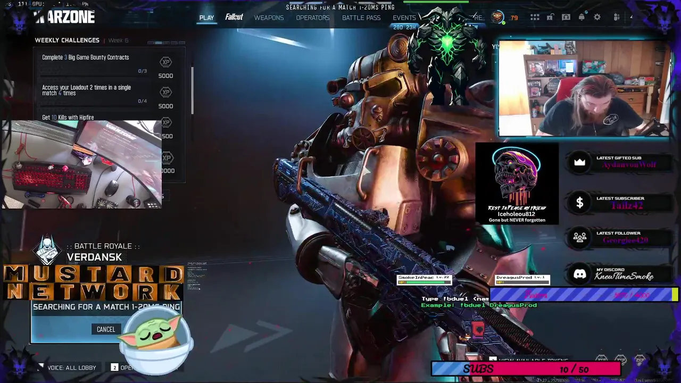
Task: Click the Discord logo icon
Action: pos(579,274)
